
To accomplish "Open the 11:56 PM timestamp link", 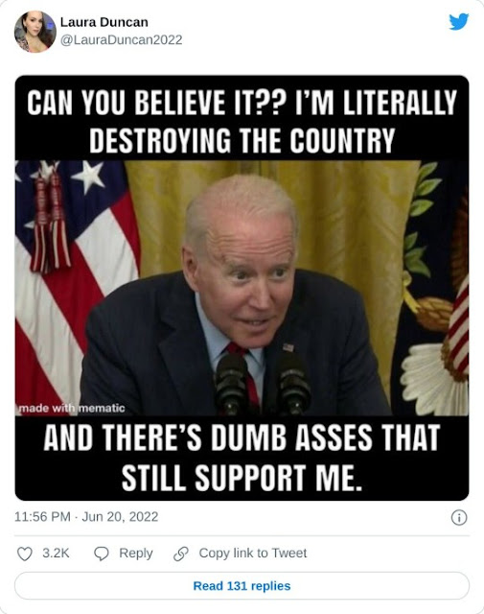I will 42,517.
